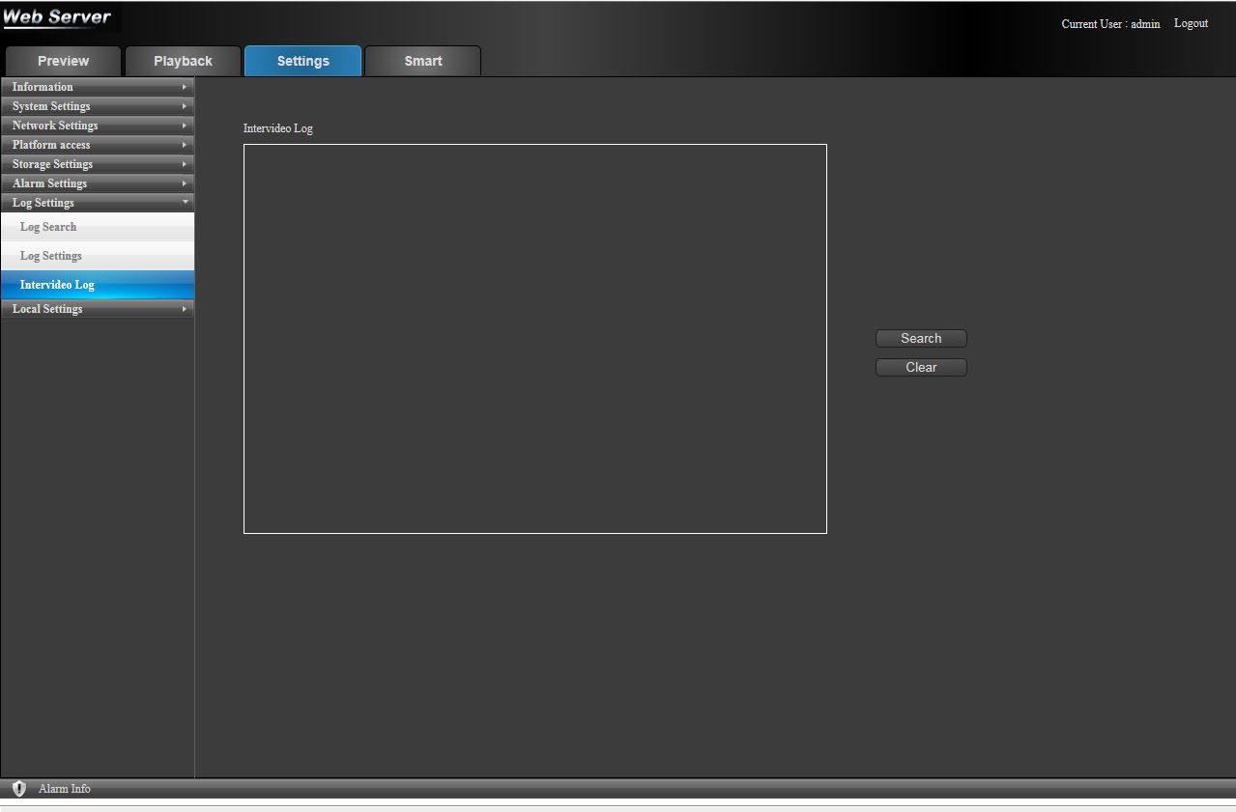Click inside the Intervideo Log text area

point(534,338)
